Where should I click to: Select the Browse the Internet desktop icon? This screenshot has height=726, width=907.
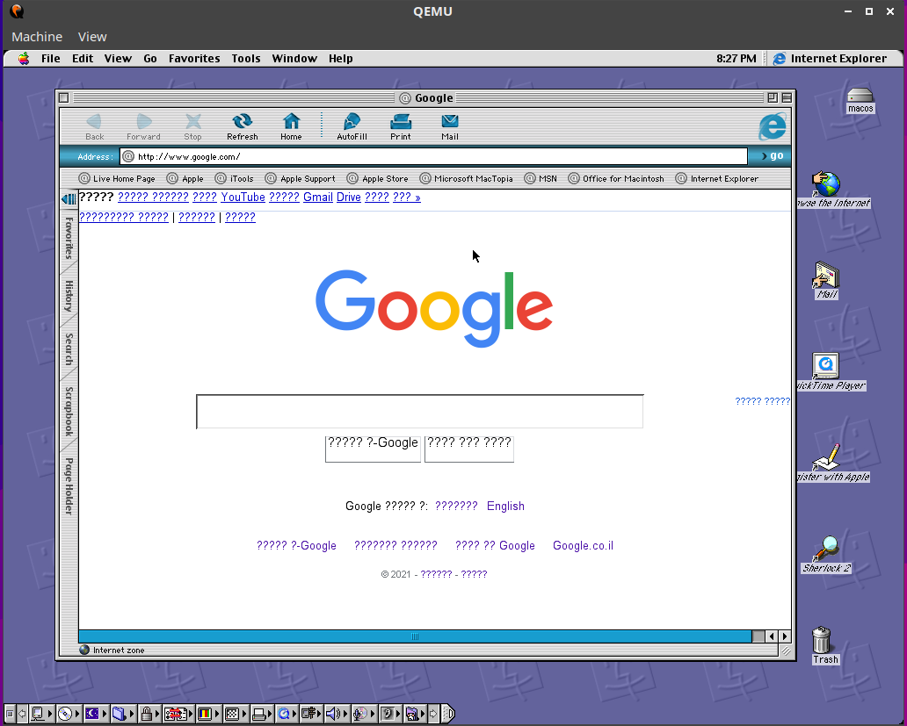click(827, 190)
